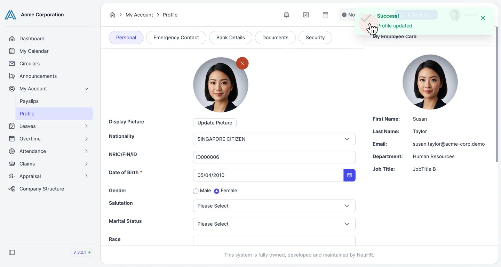Image resolution: width=501 pixels, height=267 pixels.
Task: Click the Race input field
Action: (274, 241)
